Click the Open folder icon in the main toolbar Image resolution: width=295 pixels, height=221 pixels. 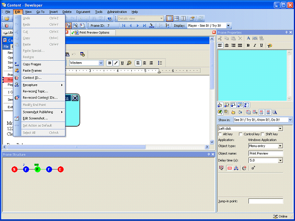(7, 18)
